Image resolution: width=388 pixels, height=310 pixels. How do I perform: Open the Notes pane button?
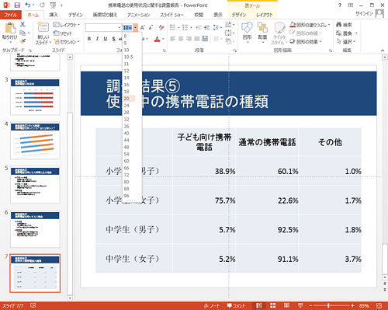coord(212,305)
